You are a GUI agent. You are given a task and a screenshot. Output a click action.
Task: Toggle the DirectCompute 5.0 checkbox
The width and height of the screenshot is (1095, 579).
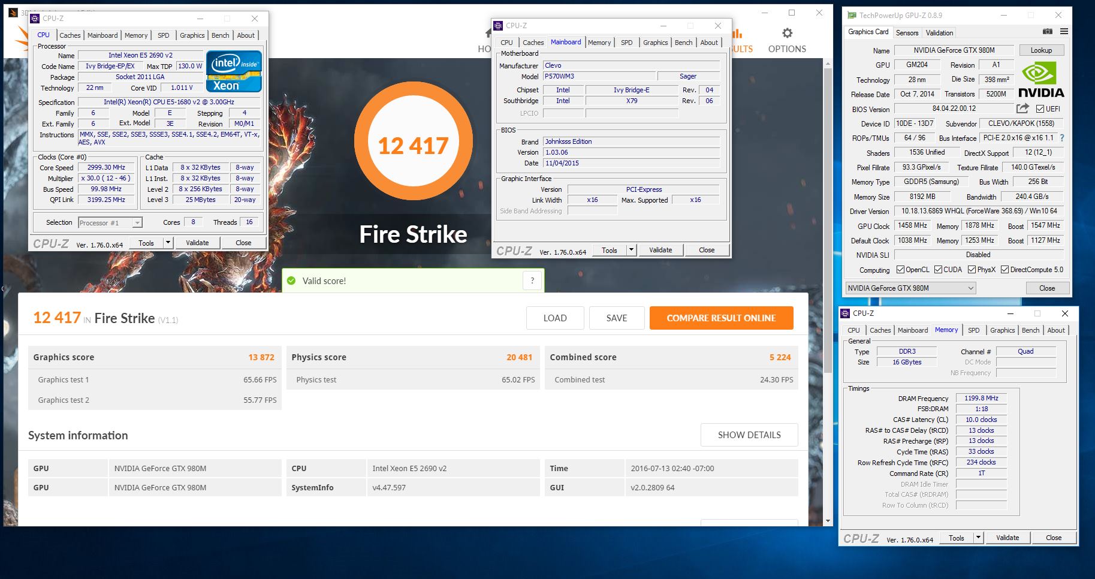pos(1004,270)
